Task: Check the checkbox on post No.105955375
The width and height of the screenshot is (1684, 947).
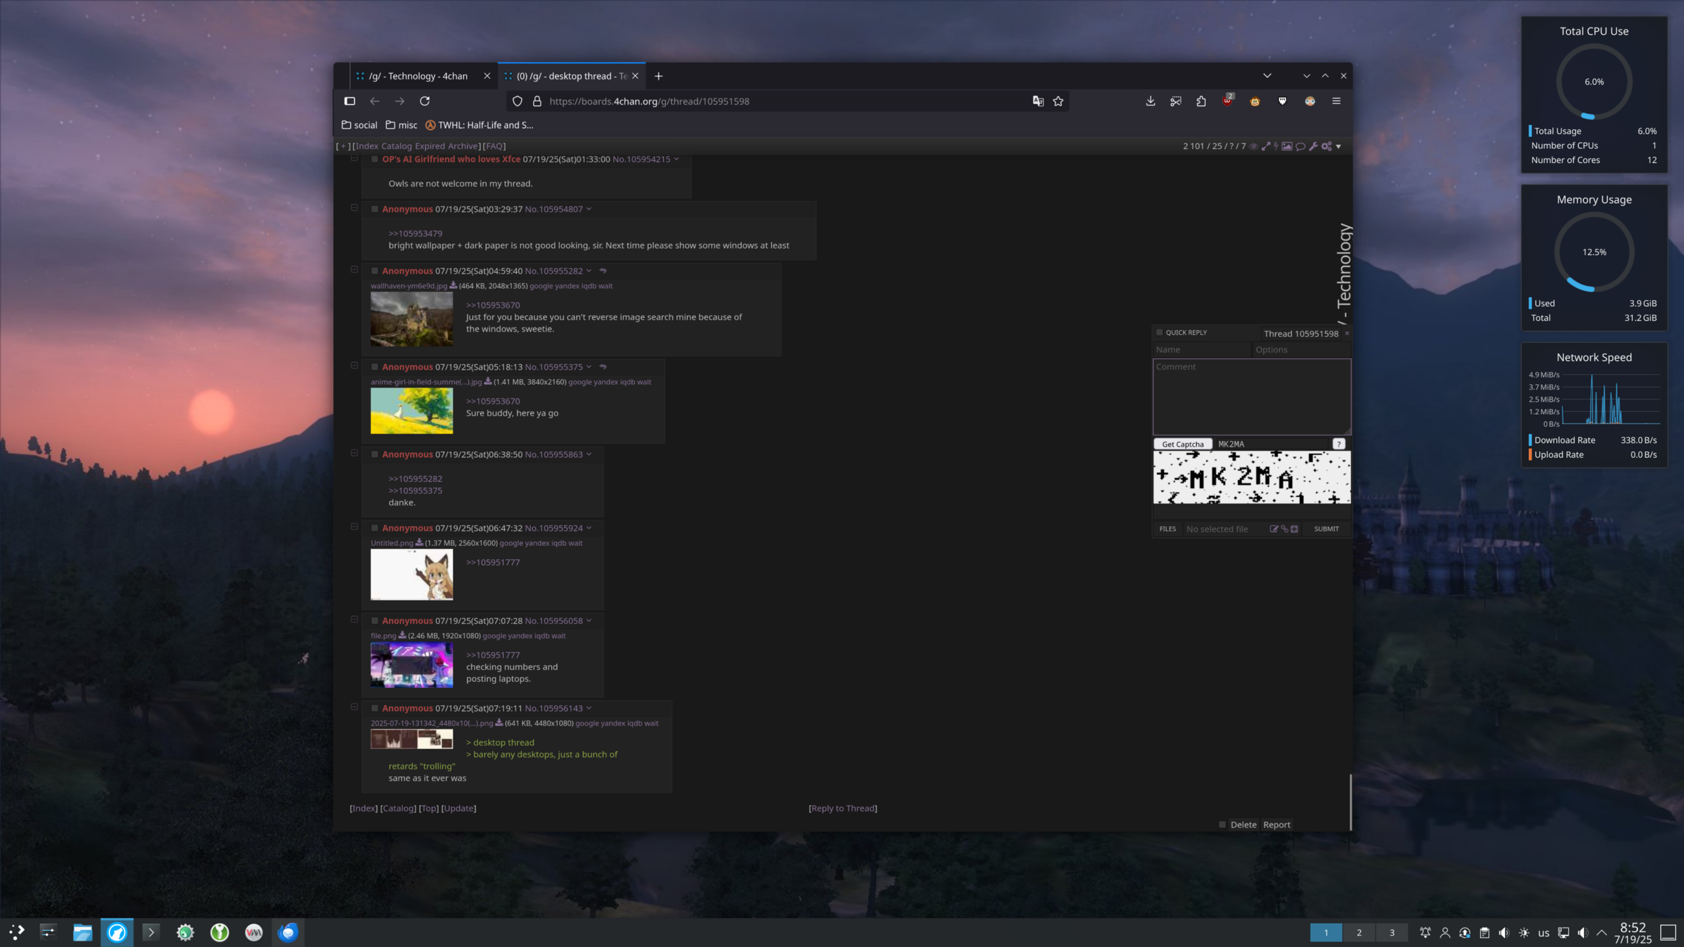Action: click(374, 367)
